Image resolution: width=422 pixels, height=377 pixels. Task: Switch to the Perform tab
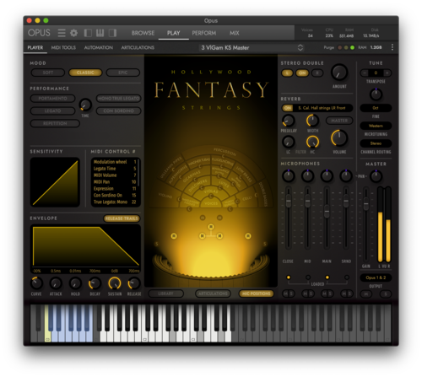coord(204,33)
